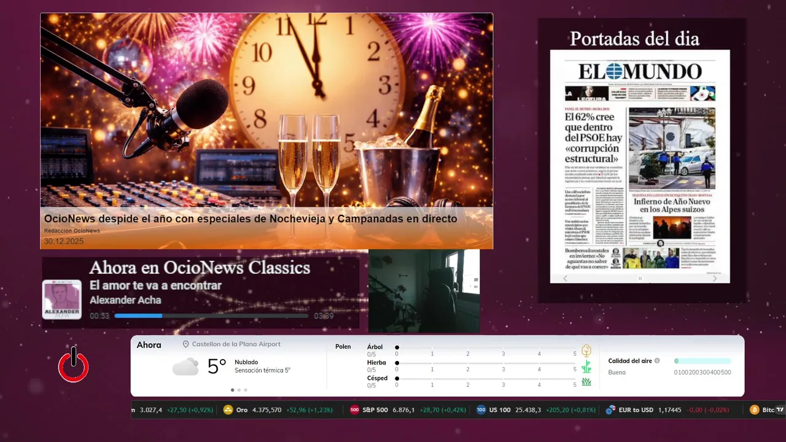The width and height of the screenshot is (786, 442).
Task: Click the Nublado weather condition text
Action: [x=246, y=362]
